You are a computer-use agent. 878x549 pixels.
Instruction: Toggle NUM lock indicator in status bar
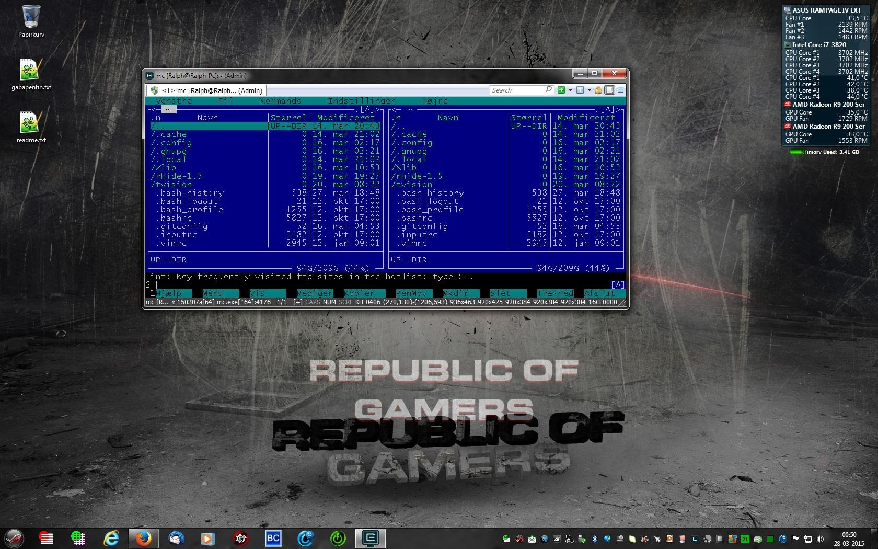pos(329,302)
